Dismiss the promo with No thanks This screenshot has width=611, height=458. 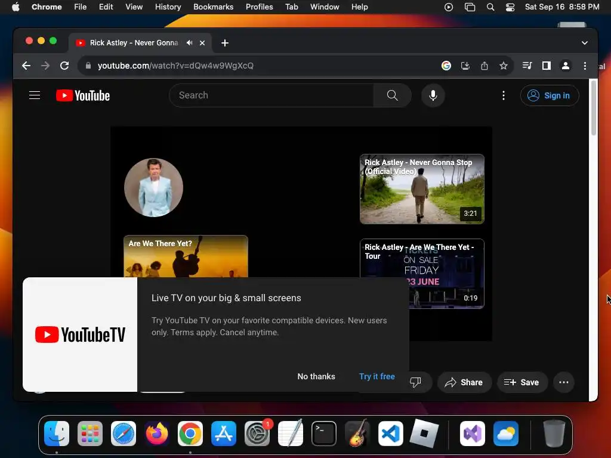[x=316, y=377]
